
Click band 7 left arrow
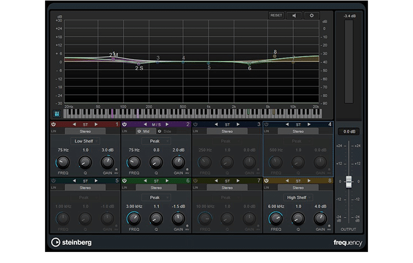pyautogui.click(x=216, y=180)
